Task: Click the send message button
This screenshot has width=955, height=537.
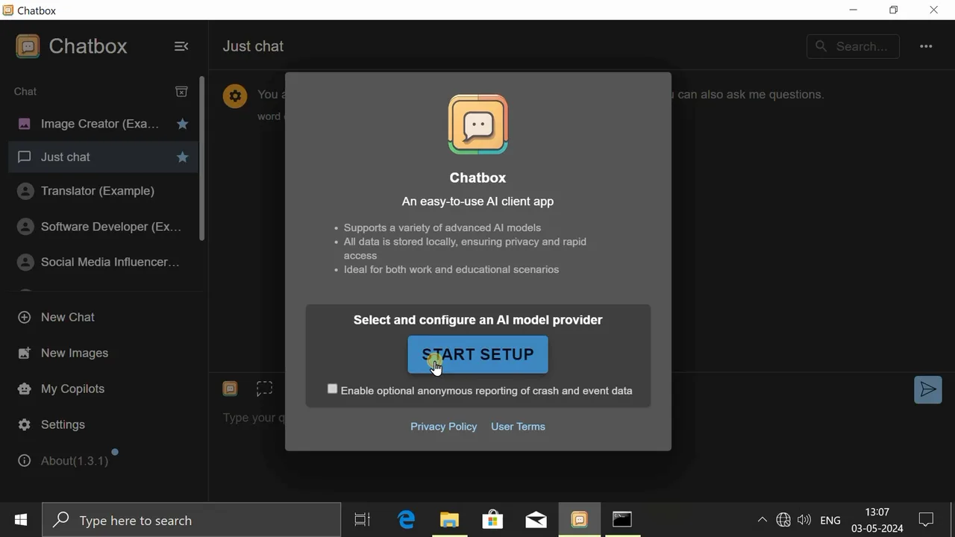Action: 928,389
